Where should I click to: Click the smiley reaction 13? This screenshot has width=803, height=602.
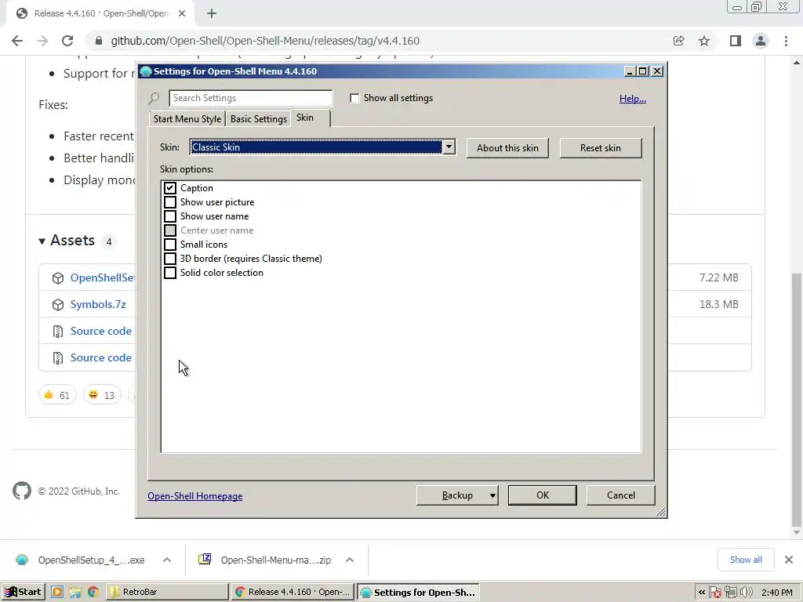pos(101,395)
